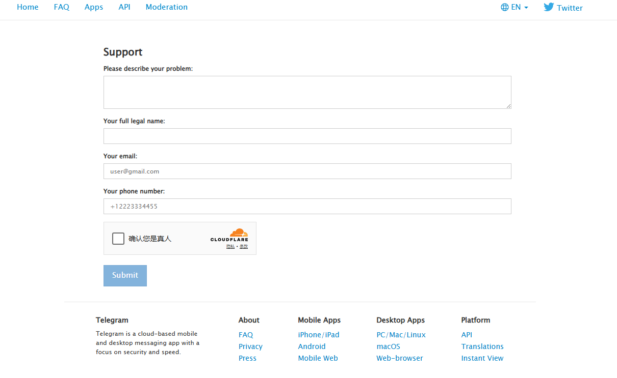Screen dimensions: 617x378
Task: Open the Android footer link
Action: 312,346
